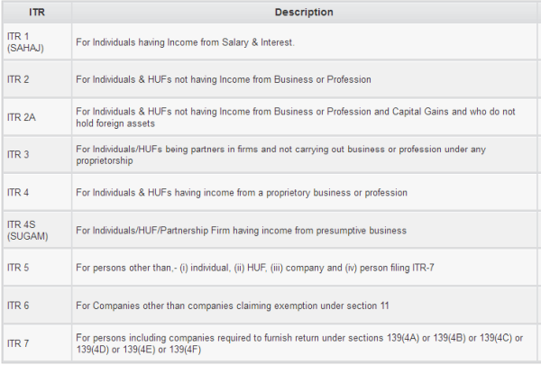This screenshot has height=365, width=541.
Task: Click the ITR 6 row label
Action: click(x=18, y=306)
